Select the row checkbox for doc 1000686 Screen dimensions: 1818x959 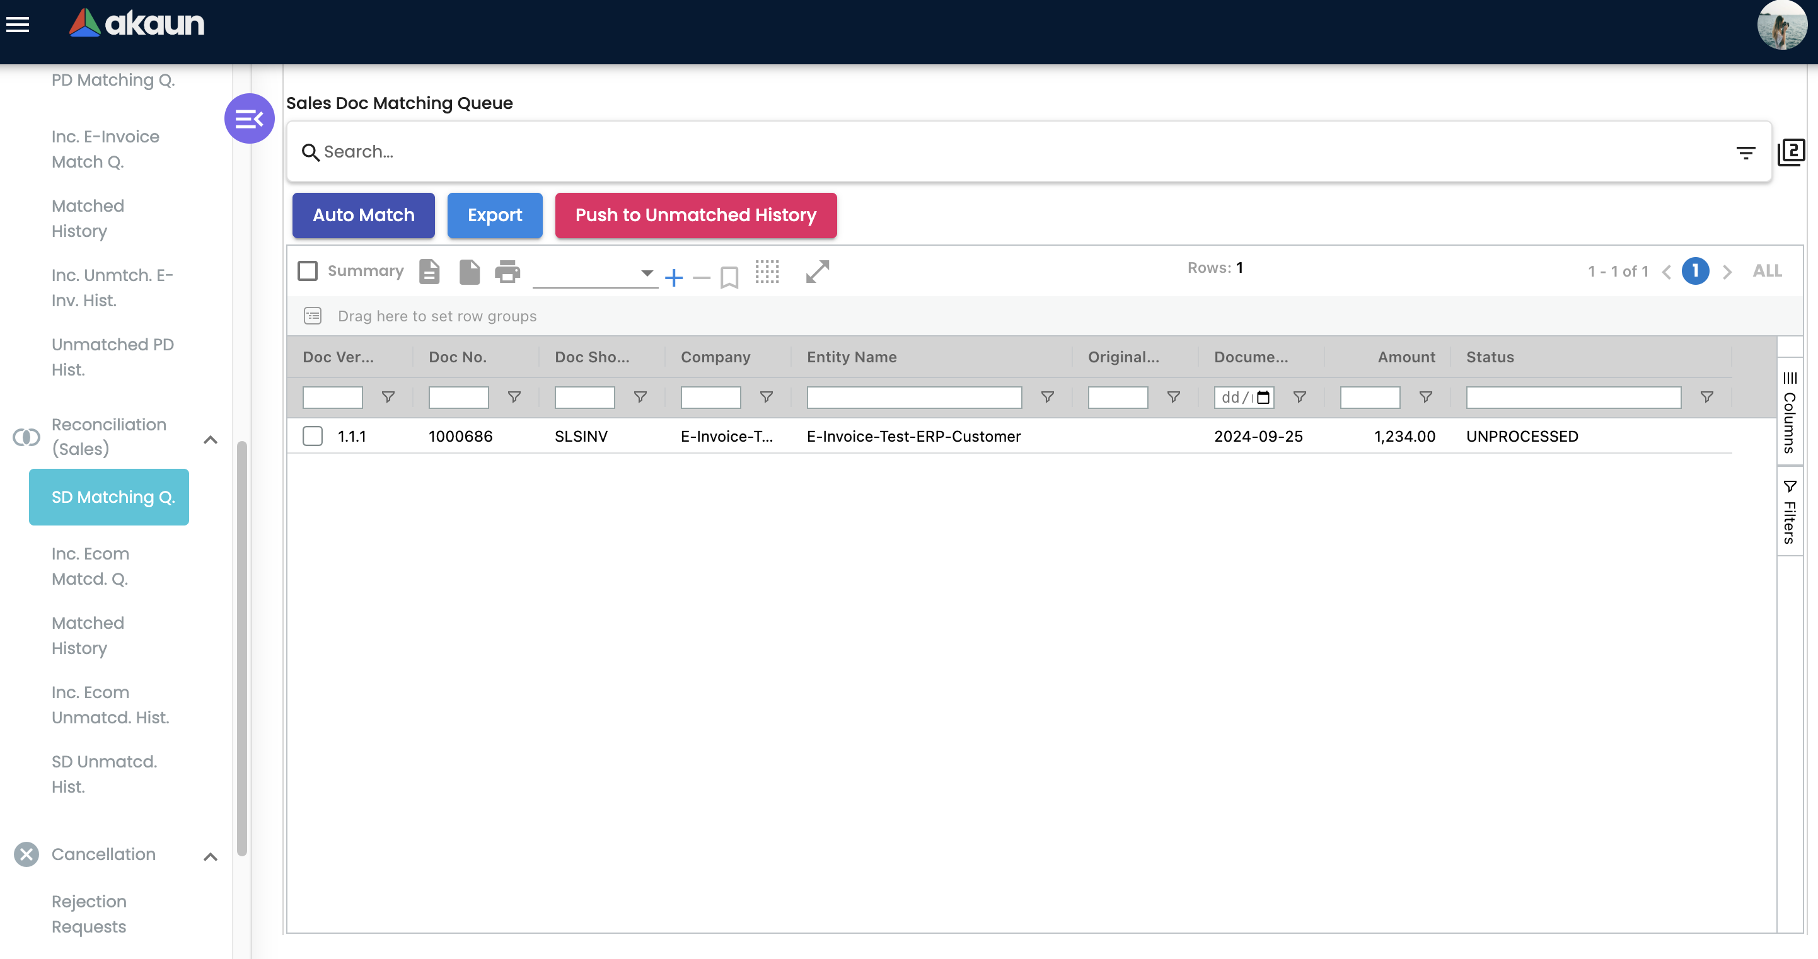tap(313, 436)
